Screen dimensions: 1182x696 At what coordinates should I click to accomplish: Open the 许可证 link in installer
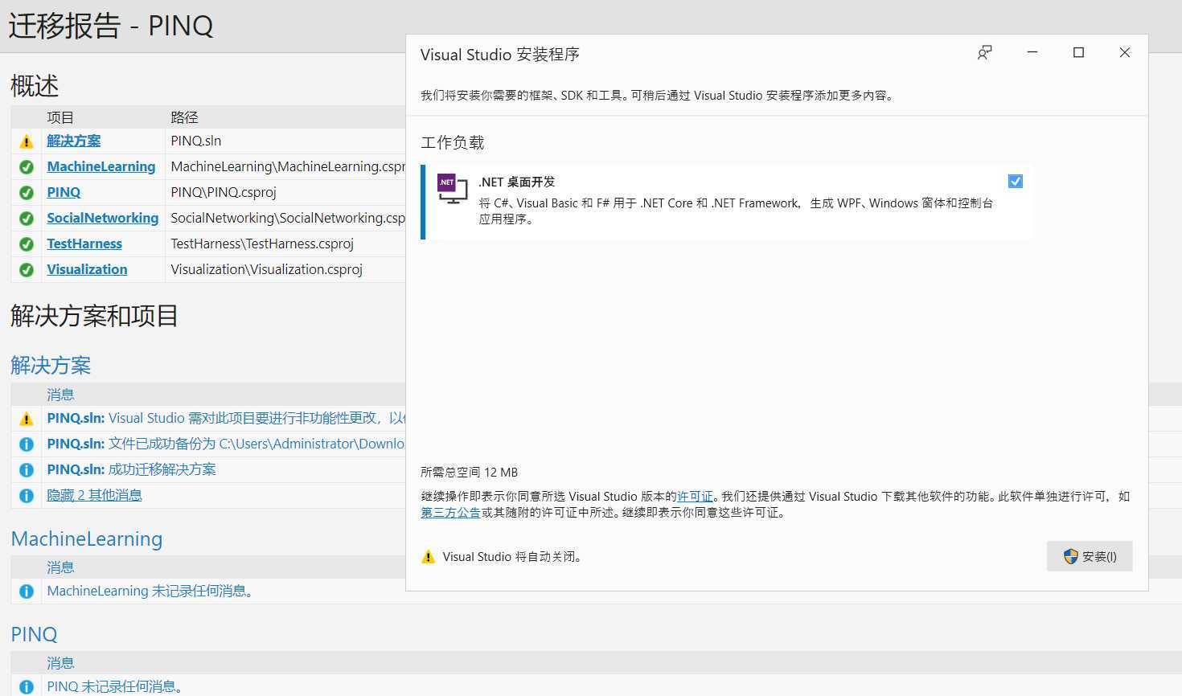pyautogui.click(x=695, y=497)
